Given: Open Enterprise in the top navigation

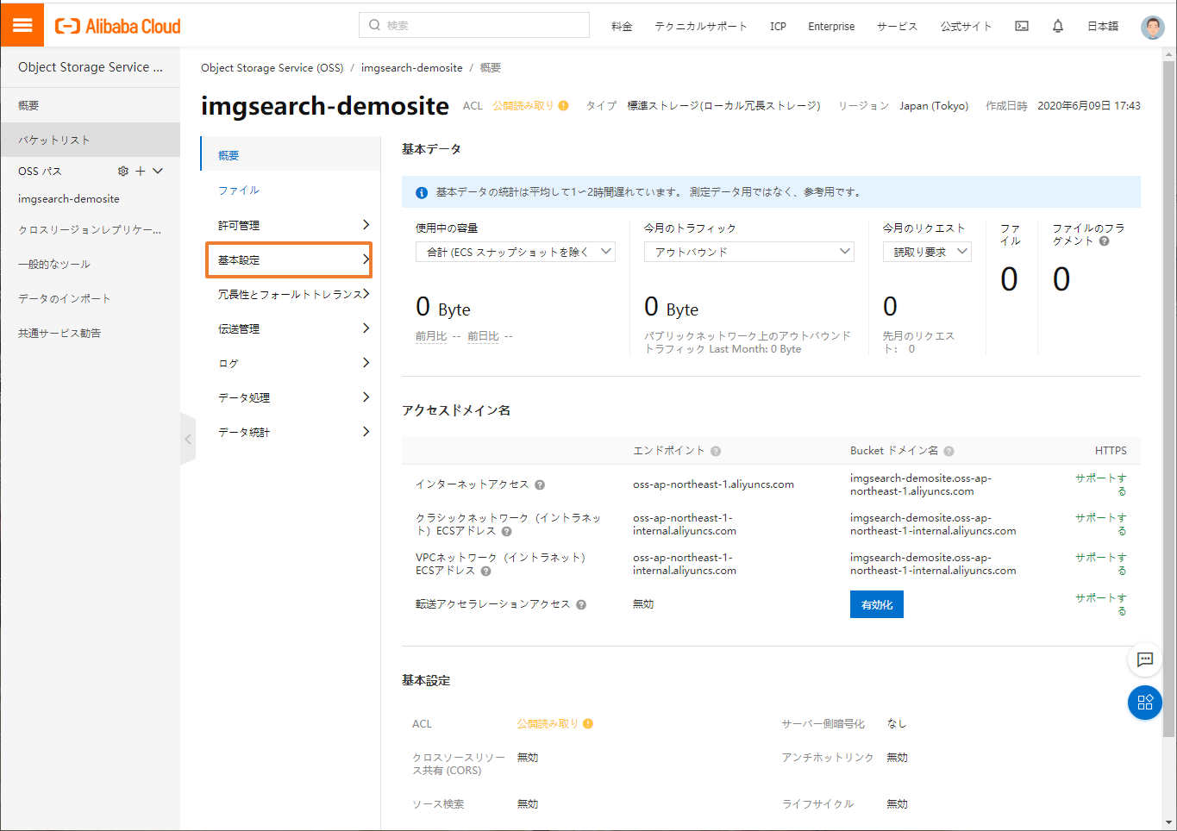Looking at the screenshot, I should click(831, 26).
